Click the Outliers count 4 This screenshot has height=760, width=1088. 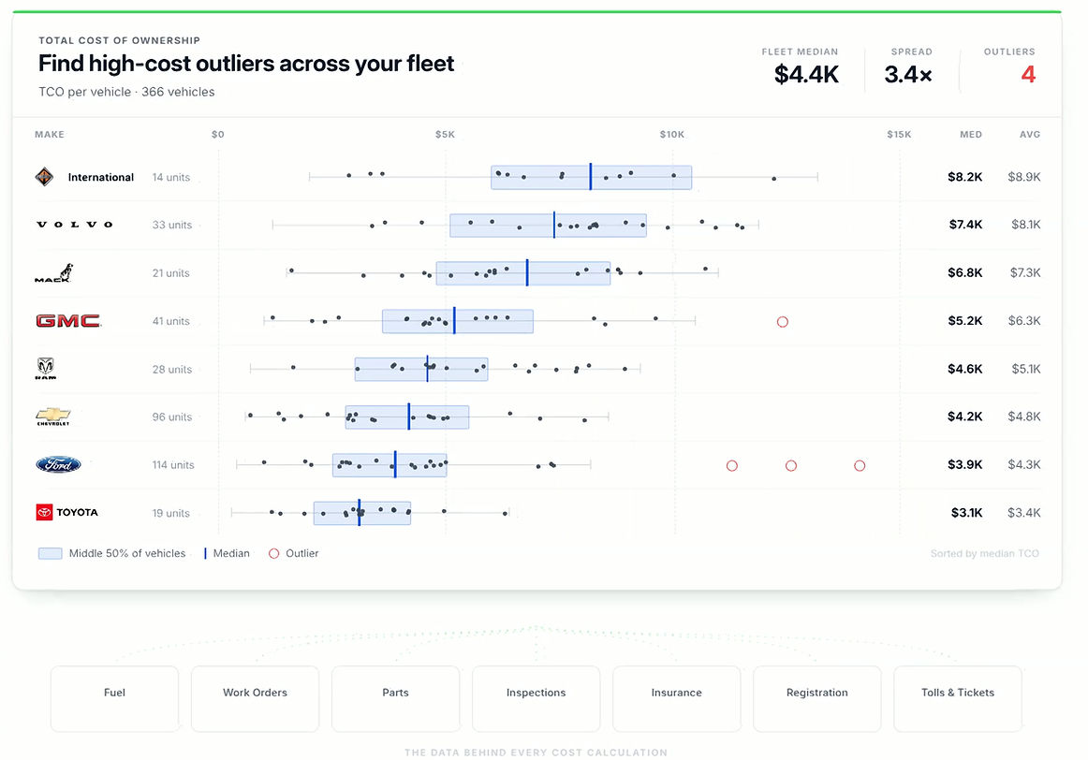coord(1028,74)
